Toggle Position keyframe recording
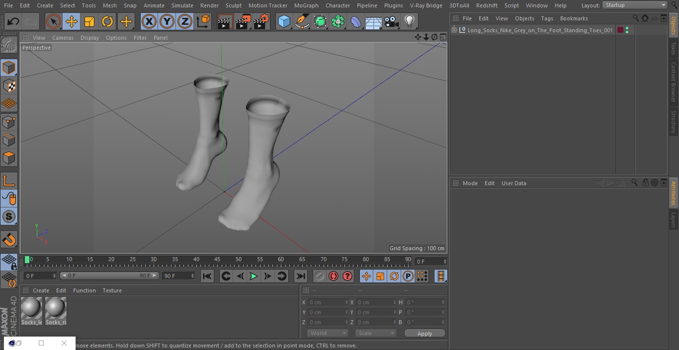The image size is (679, 350). 366,276
